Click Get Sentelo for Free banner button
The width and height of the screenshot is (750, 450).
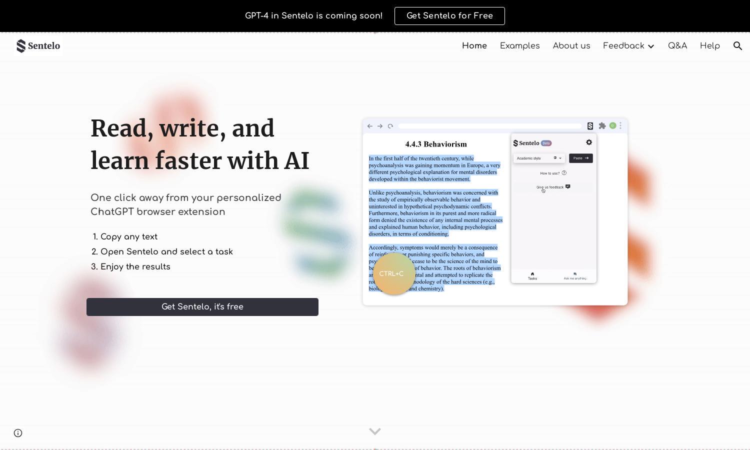[x=449, y=16]
